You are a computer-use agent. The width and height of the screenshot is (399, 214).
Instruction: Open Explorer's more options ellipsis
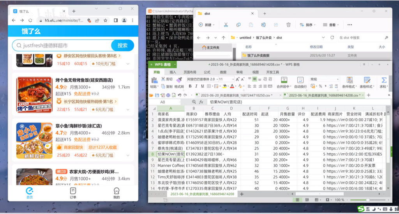(x=350, y=25)
